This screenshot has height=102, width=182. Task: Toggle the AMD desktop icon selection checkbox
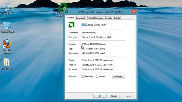point(59,4)
